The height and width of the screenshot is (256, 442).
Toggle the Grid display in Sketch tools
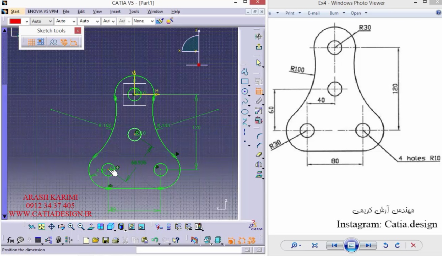pos(32,42)
